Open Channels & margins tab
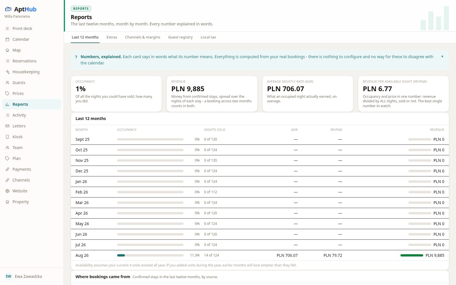The image size is (456, 285). coord(142,37)
